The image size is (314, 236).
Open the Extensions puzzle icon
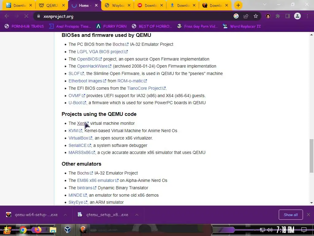[x=278, y=16]
